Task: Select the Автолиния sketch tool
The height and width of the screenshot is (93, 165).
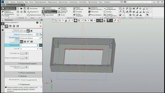Action: 32,9
